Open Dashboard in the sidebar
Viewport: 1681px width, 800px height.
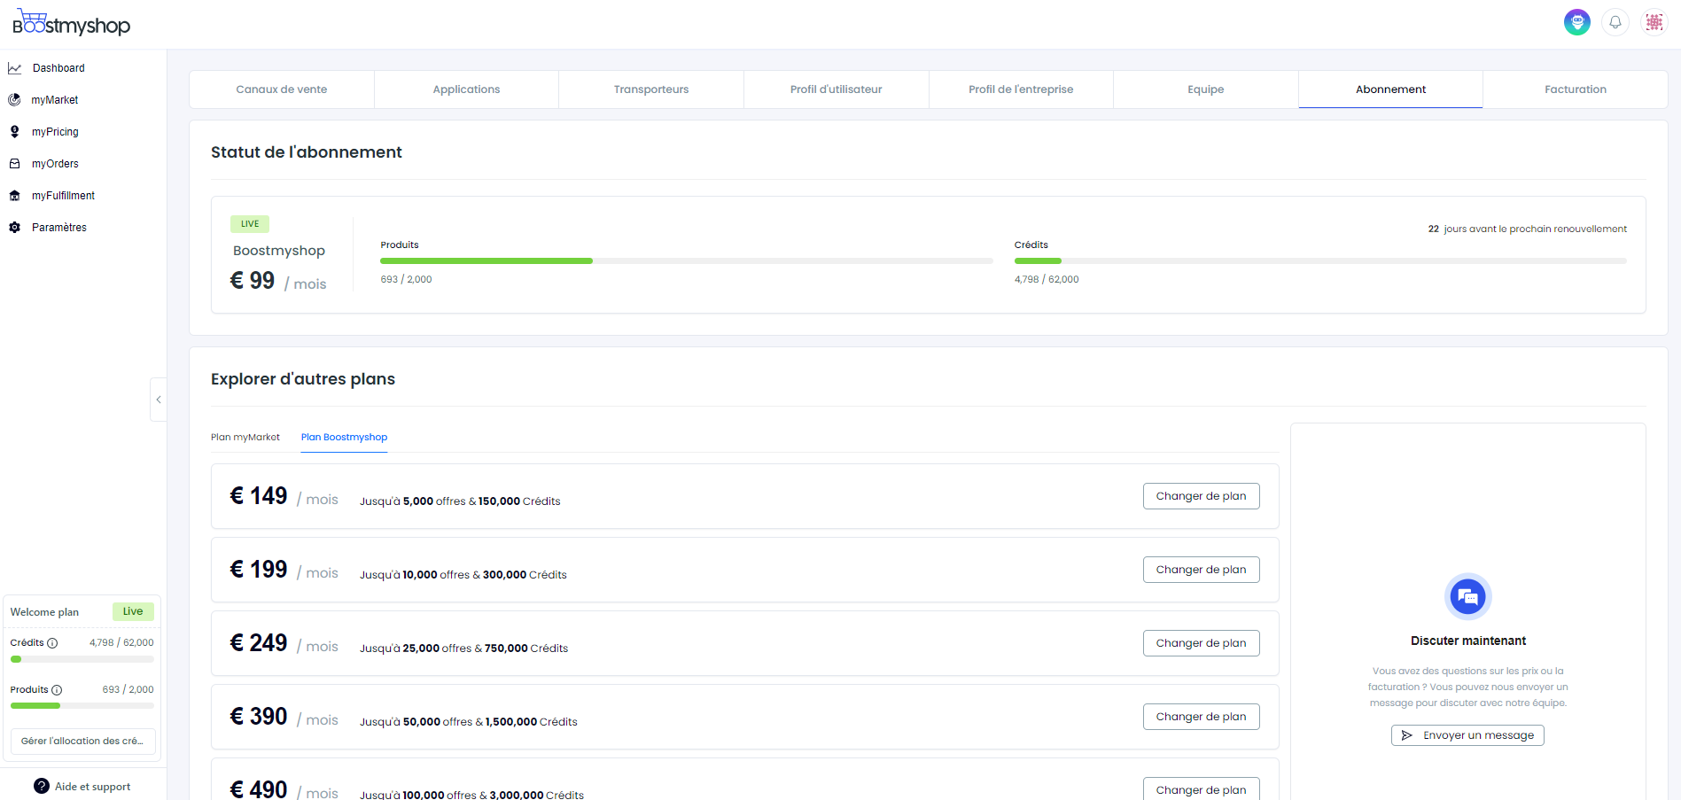tap(58, 68)
